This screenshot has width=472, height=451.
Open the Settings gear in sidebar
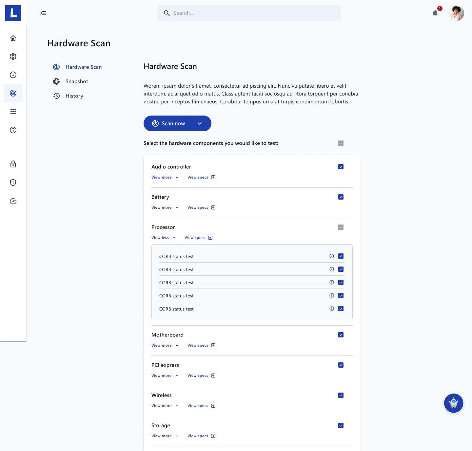click(13, 56)
